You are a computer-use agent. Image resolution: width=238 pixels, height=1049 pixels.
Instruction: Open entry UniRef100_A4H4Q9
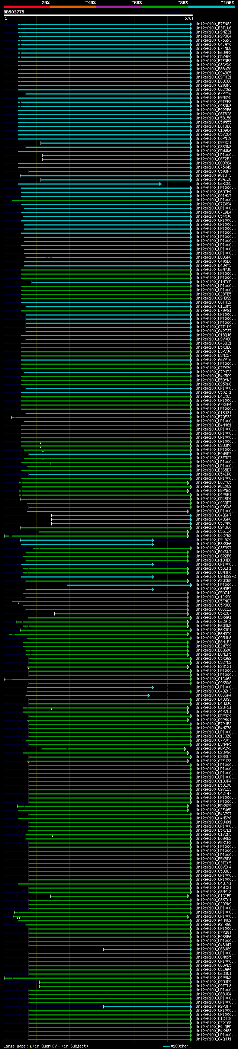tap(213, 920)
